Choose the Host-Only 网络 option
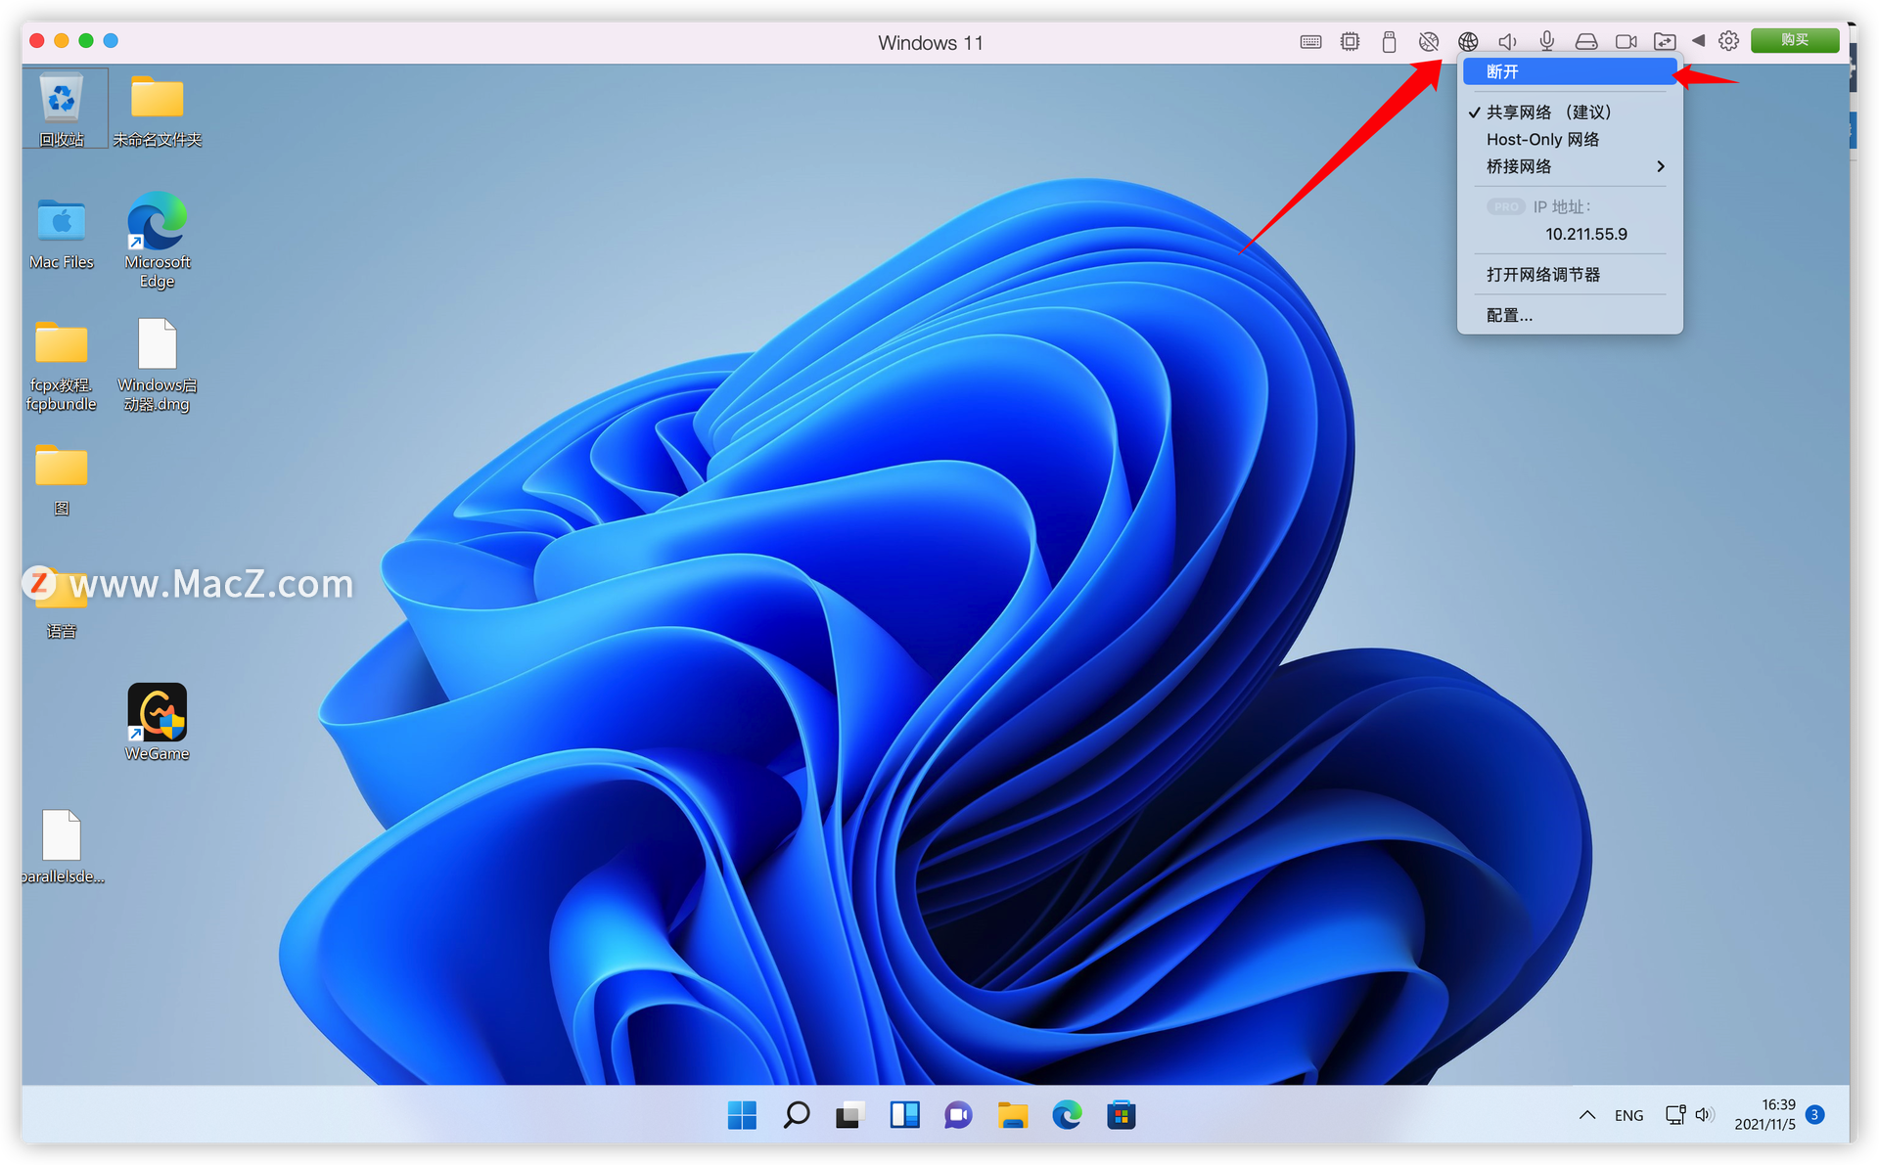Image resolution: width=1879 pixels, height=1165 pixels. click(x=1542, y=140)
